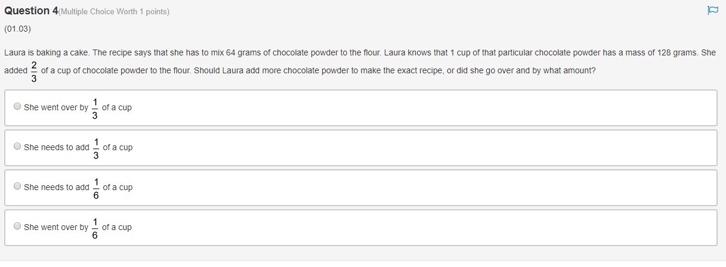Mark radio button for went over by 1/6

17,226
